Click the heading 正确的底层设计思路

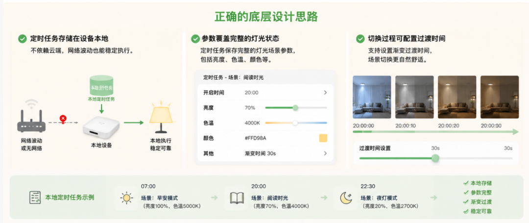[266, 17]
